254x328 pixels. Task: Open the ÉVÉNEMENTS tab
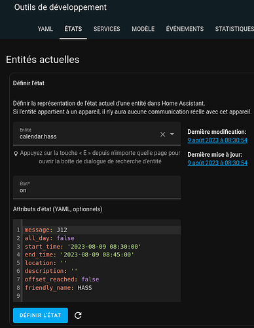[185, 29]
